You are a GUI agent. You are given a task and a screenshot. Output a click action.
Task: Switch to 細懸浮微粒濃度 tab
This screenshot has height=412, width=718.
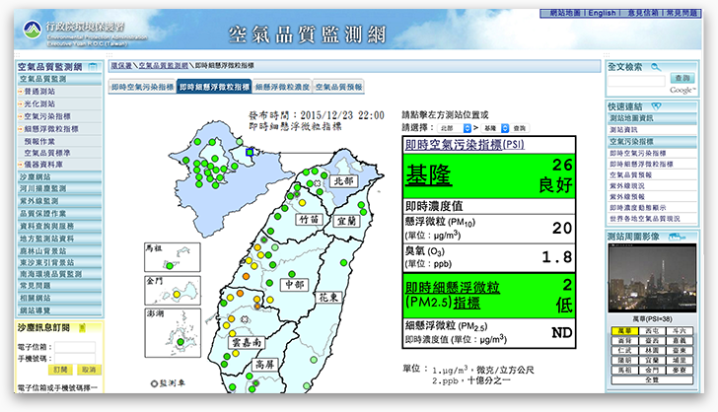[x=282, y=87]
